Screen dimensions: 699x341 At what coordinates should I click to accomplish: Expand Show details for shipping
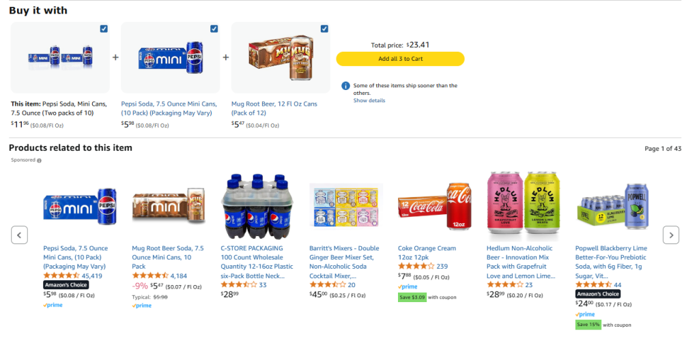(369, 101)
